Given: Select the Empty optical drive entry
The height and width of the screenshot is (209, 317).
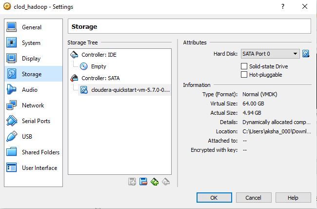Looking at the screenshot, I should [98, 66].
